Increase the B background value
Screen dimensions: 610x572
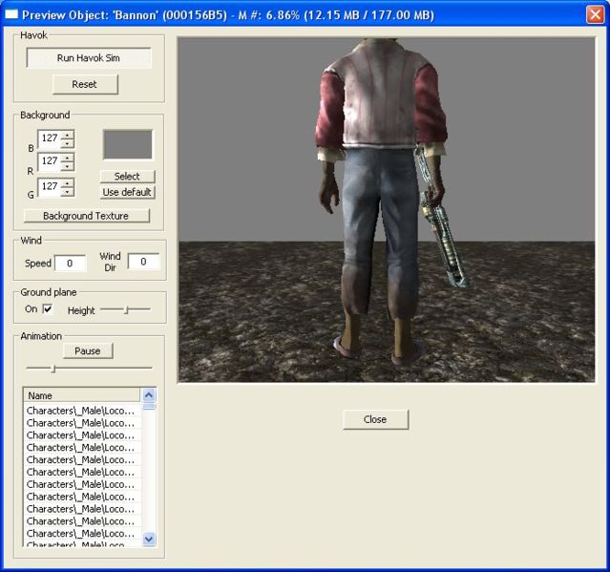coord(68,135)
